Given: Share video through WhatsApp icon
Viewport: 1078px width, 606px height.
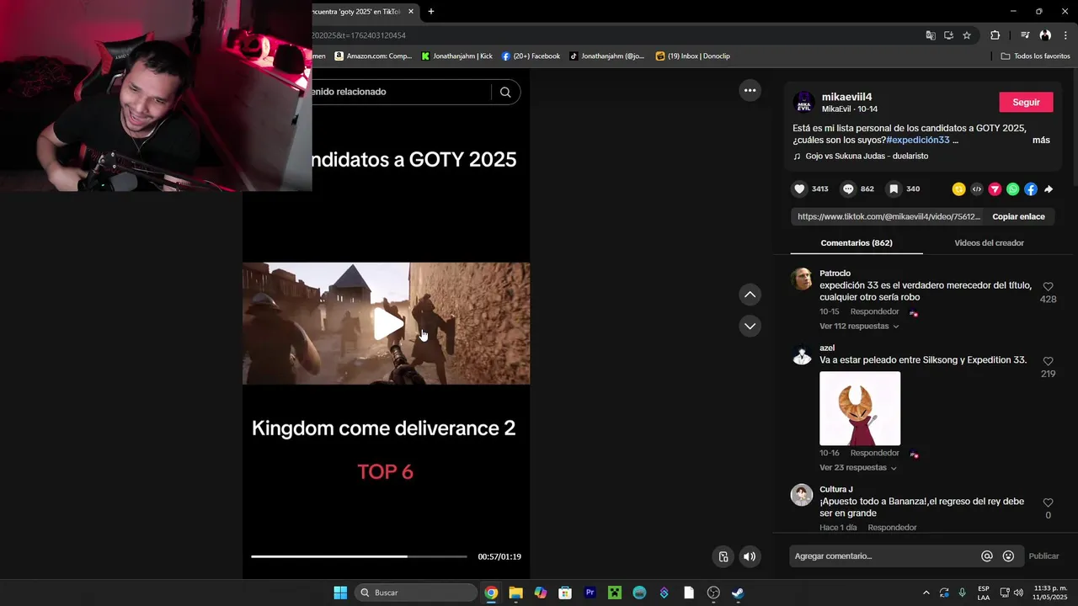Looking at the screenshot, I should coord(1012,189).
